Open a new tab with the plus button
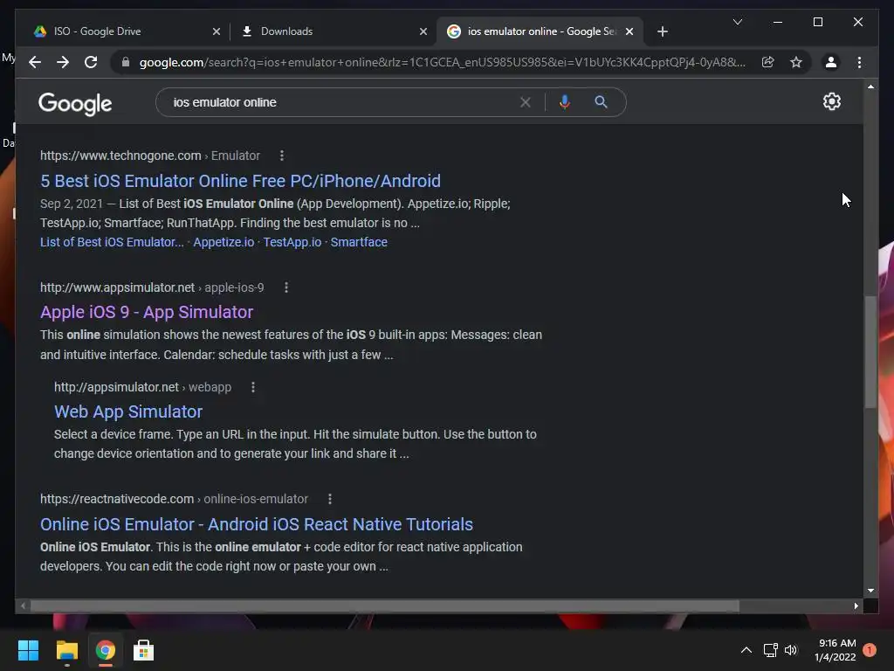This screenshot has height=671, width=894. (662, 31)
